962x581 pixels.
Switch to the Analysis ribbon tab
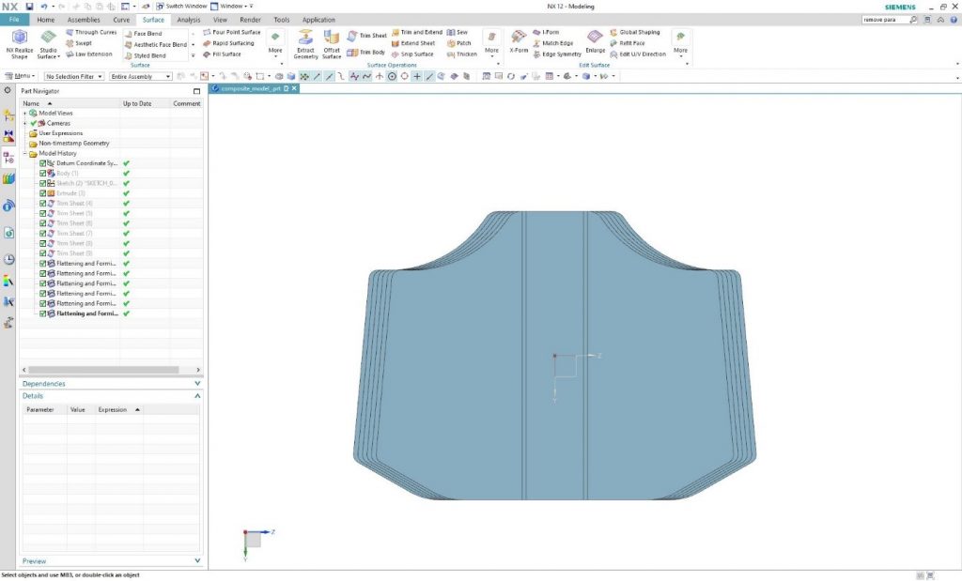(x=189, y=20)
